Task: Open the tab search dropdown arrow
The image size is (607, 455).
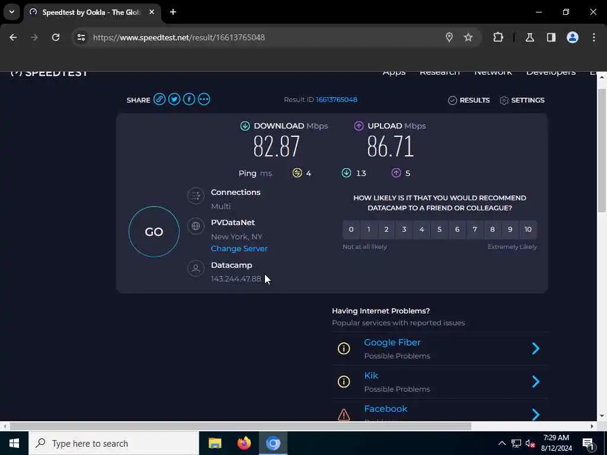Action: pyautogui.click(x=12, y=12)
